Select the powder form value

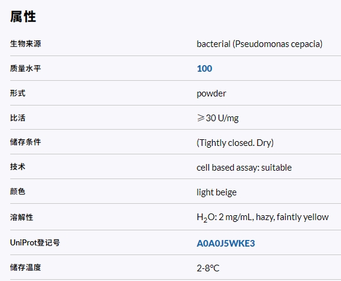coord(211,93)
